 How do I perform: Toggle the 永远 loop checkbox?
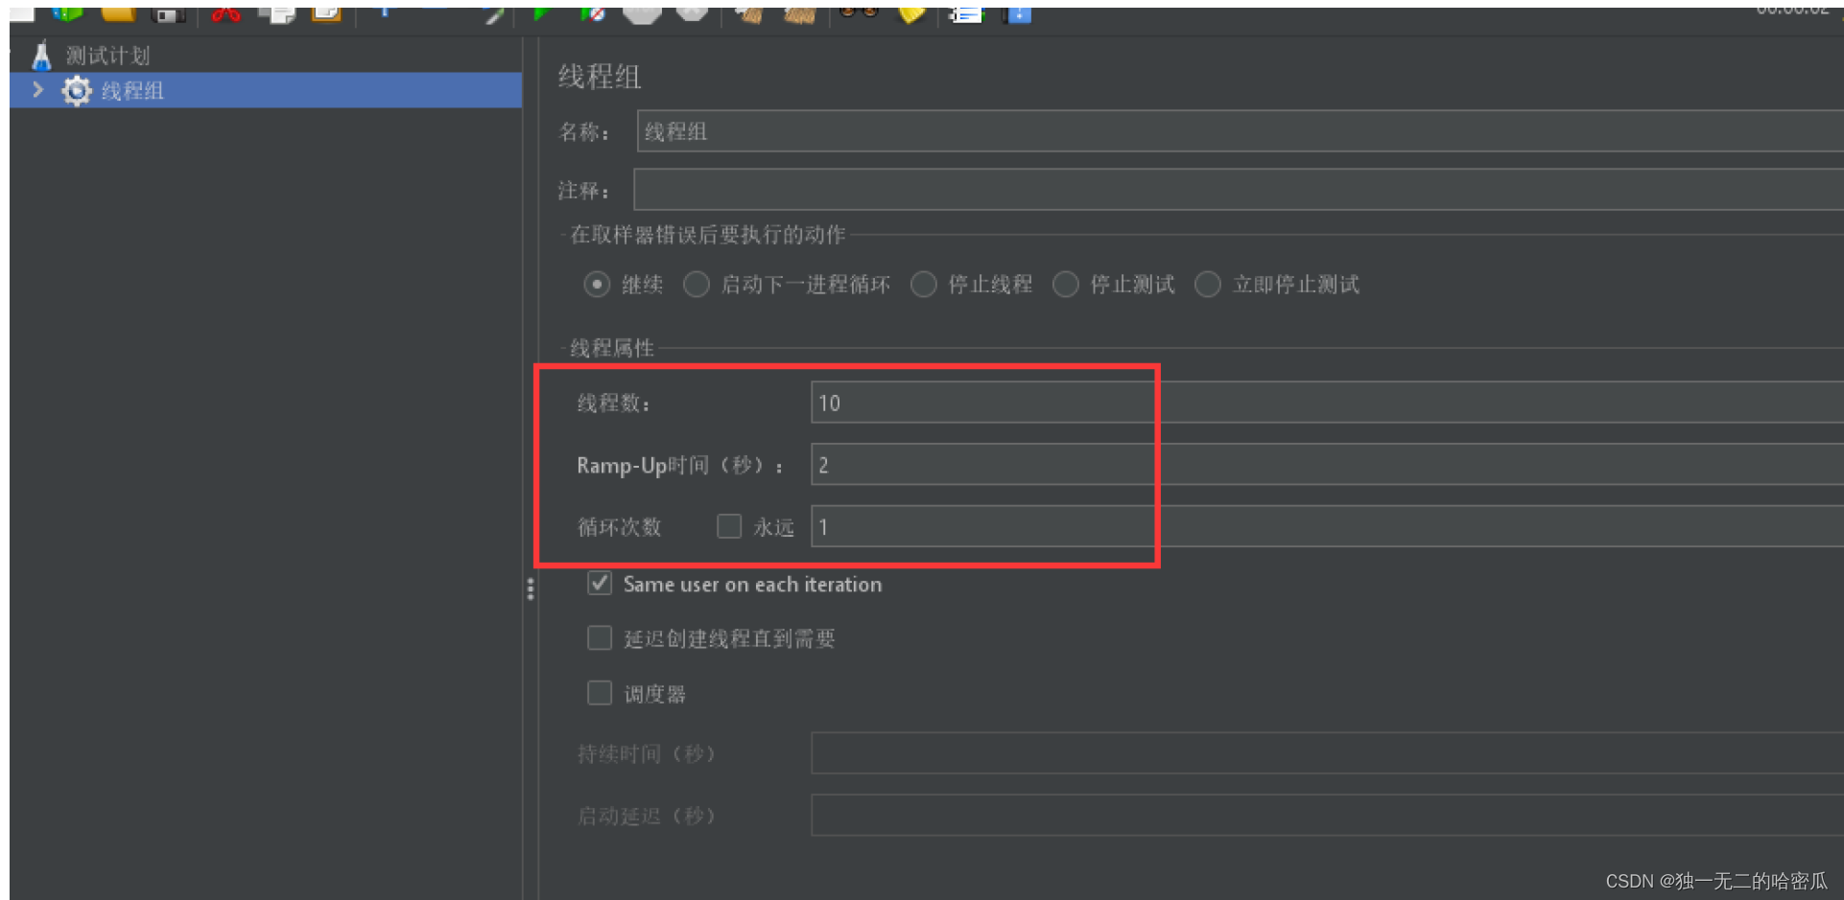(729, 526)
